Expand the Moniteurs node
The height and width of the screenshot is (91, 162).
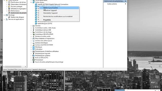click(x=31, y=47)
